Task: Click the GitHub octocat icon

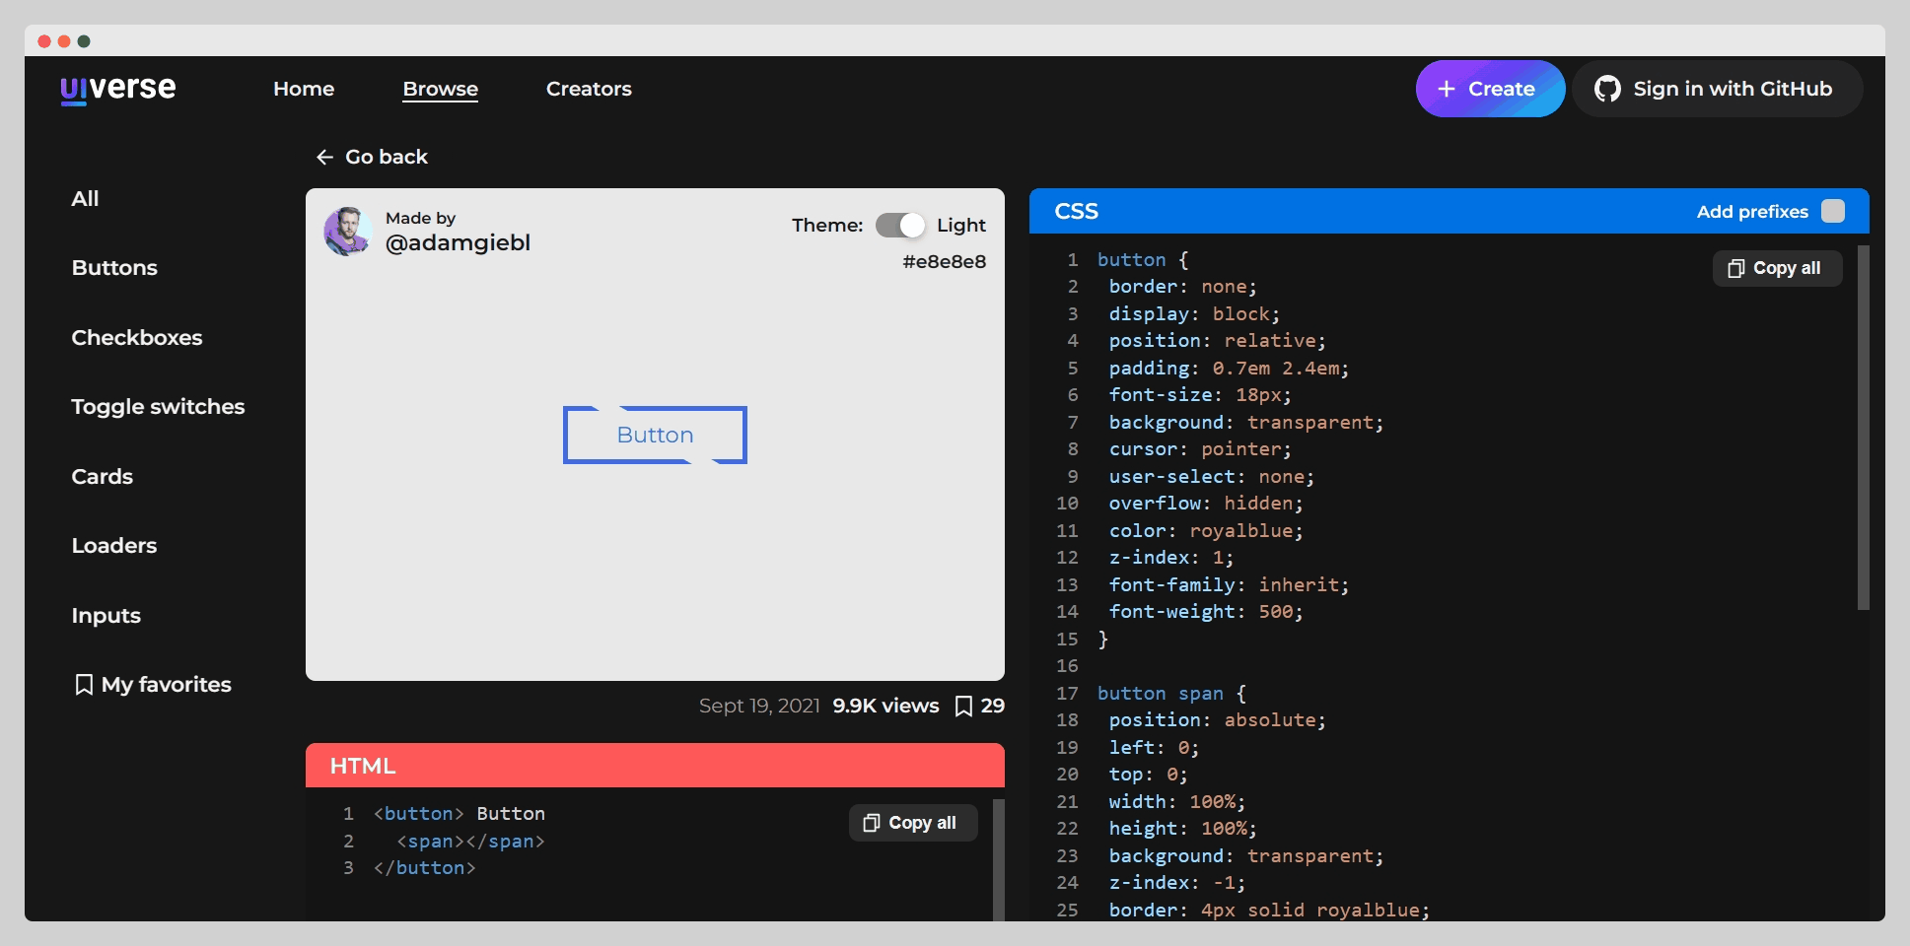Action: tap(1607, 89)
